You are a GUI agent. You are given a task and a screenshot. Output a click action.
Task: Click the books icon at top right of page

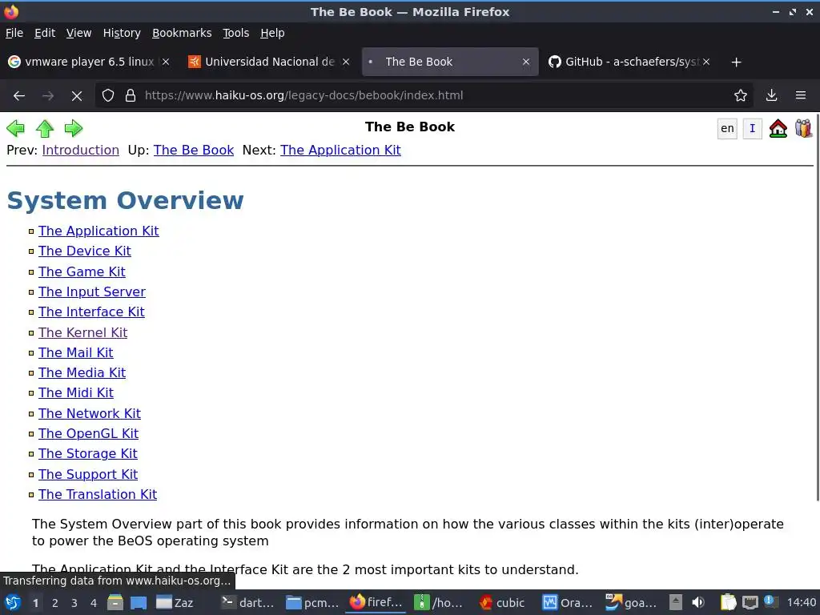[803, 128]
